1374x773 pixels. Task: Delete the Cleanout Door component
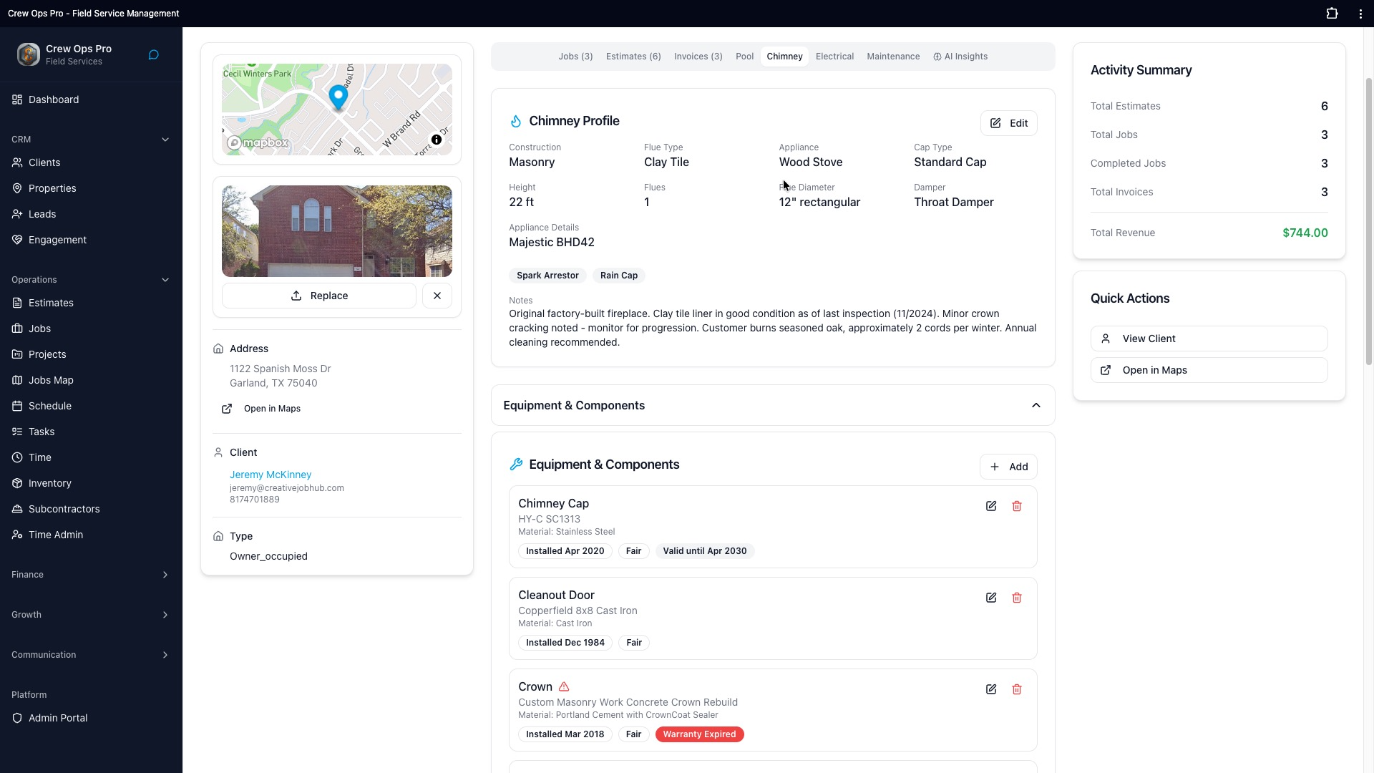(x=1017, y=598)
